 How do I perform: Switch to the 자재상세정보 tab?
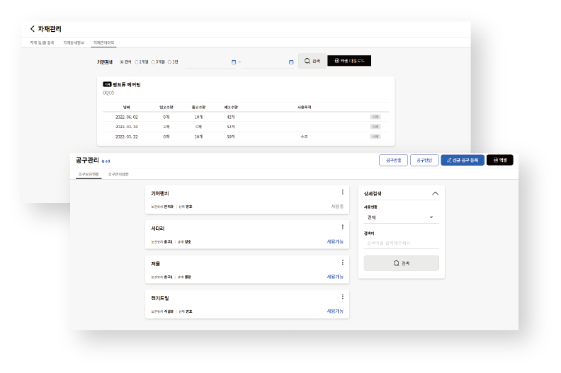click(74, 42)
